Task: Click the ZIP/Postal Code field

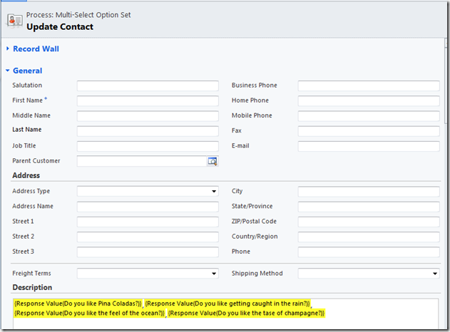Action: pyautogui.click(x=369, y=222)
